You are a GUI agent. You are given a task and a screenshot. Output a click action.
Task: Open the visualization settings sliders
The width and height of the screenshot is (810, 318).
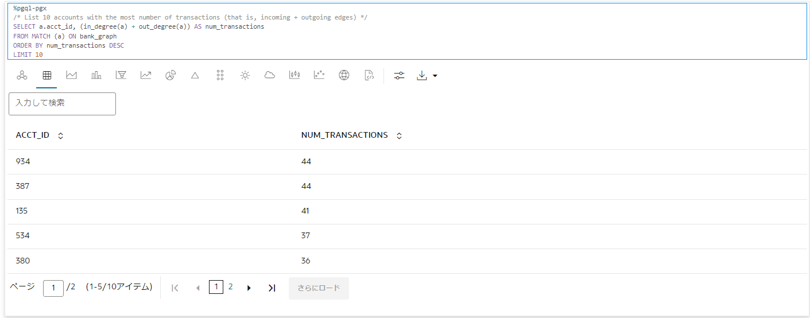click(399, 75)
